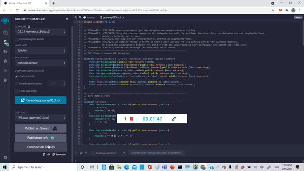Go back in browser history
This screenshot has width=304, height=171.
click(4, 10)
